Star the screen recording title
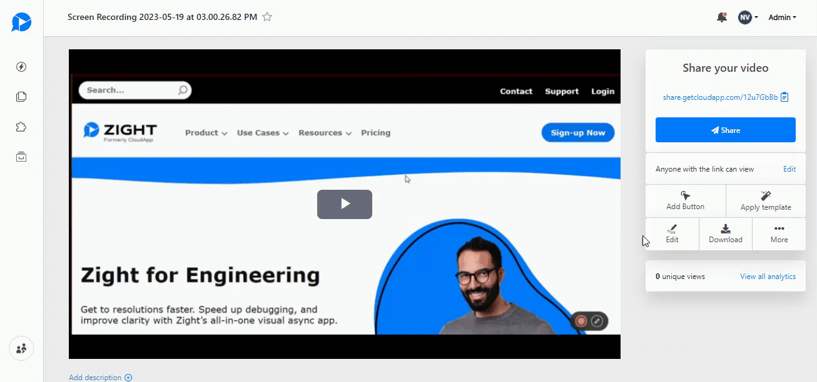Viewport: 817px width, 382px height. (x=267, y=17)
